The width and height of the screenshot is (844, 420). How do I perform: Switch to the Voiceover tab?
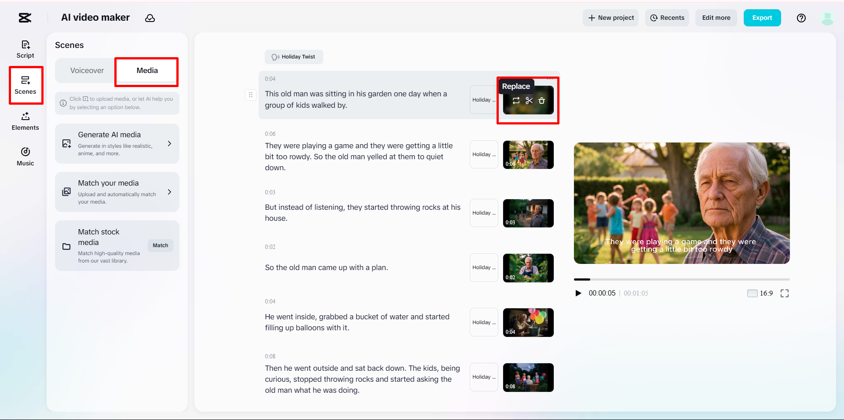pyautogui.click(x=87, y=70)
